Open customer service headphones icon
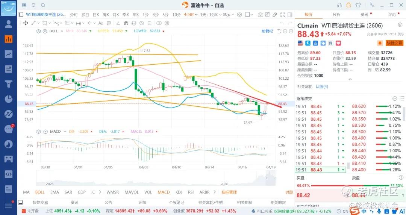This screenshot has height=215, width=406. point(339,5)
